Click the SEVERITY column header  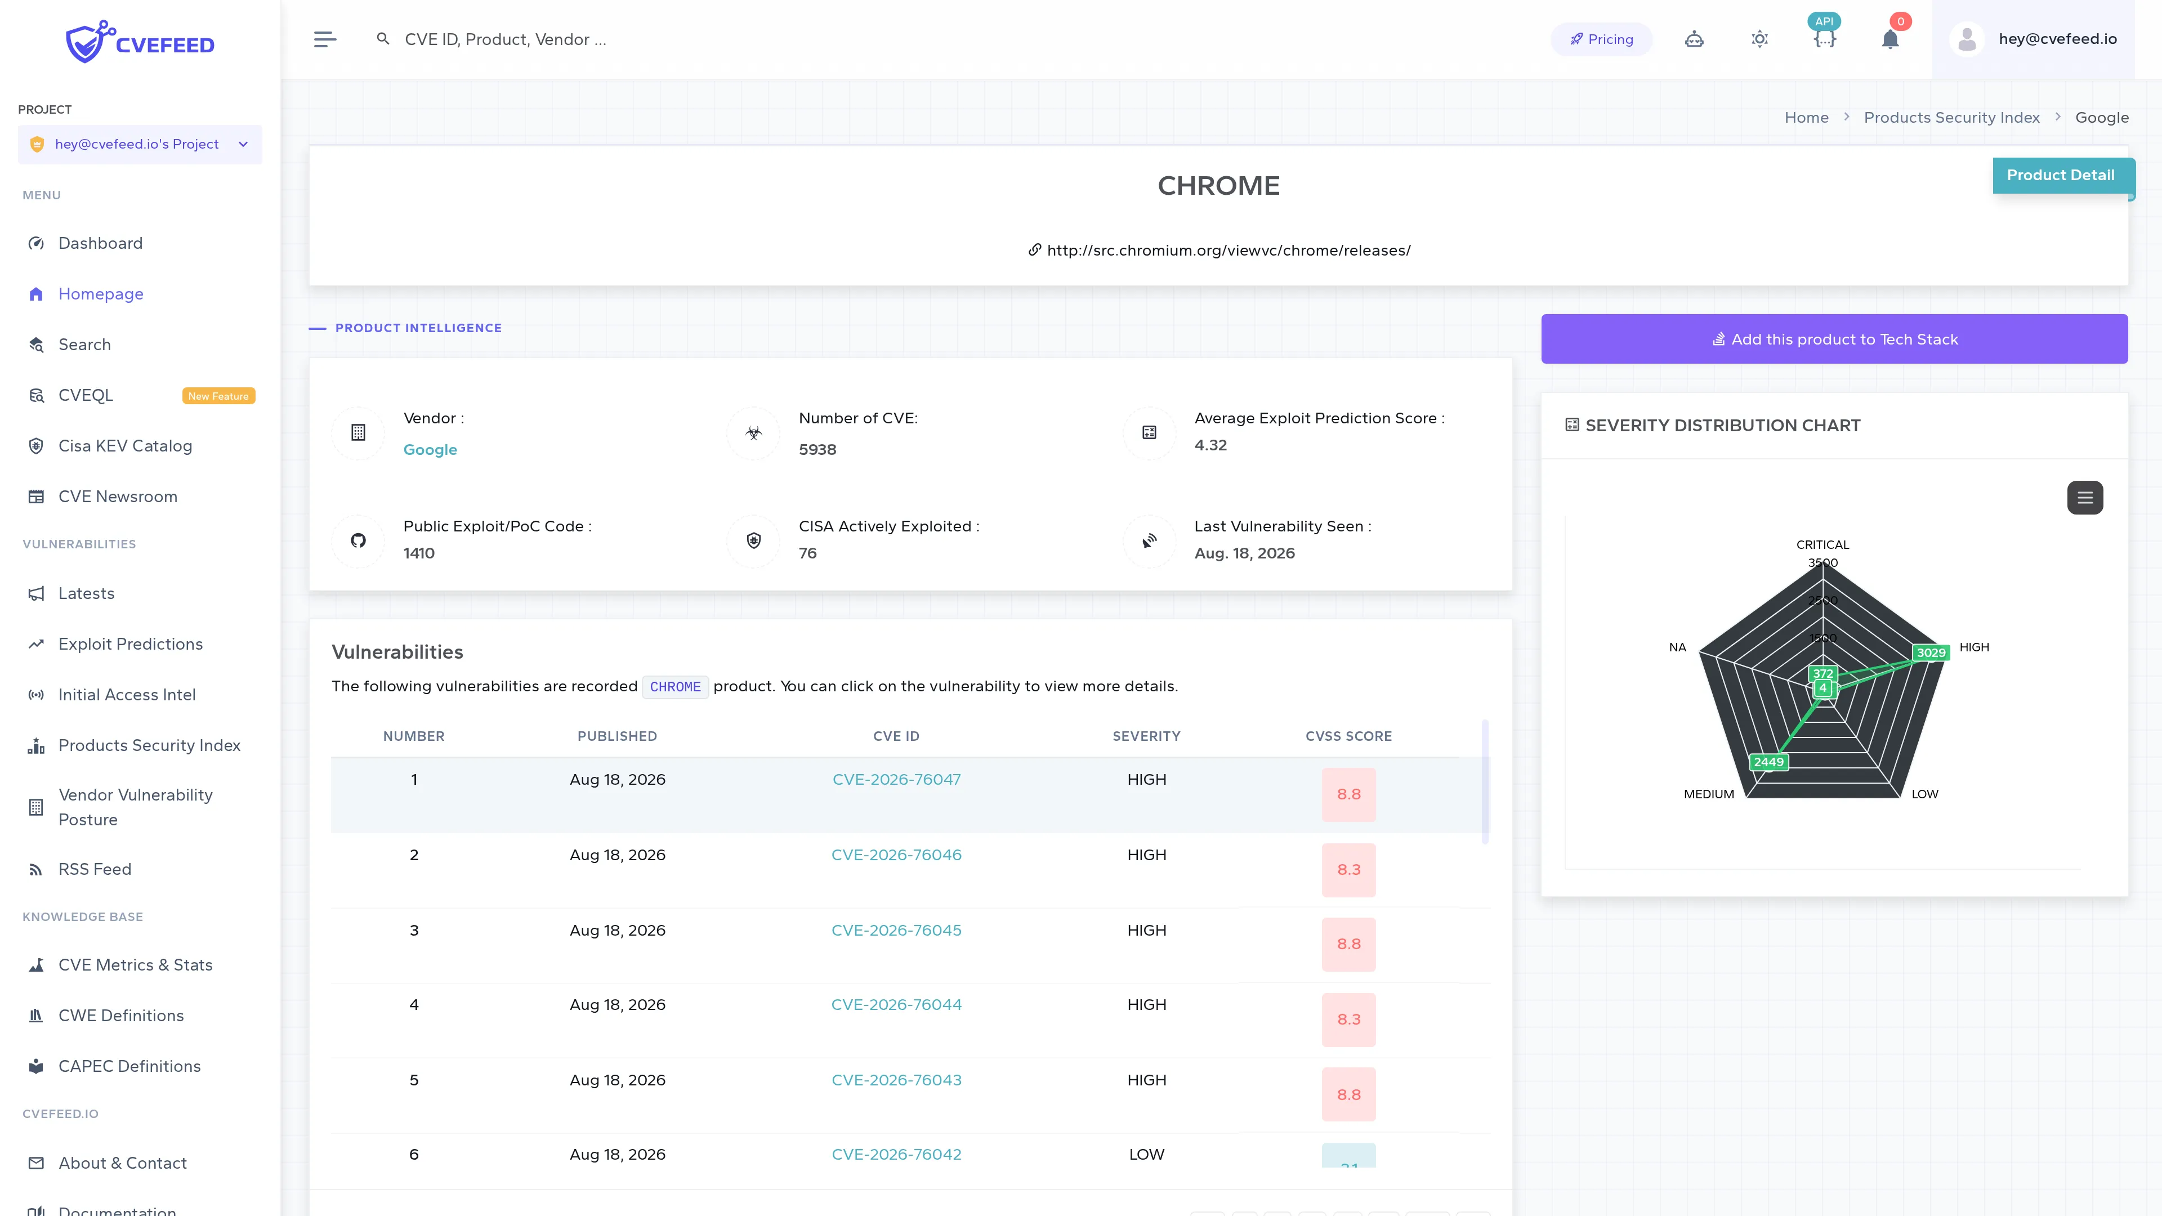pos(1146,736)
